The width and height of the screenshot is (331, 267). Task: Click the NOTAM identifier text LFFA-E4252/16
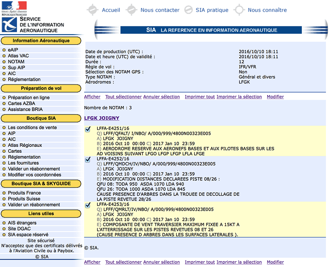(x=113, y=159)
